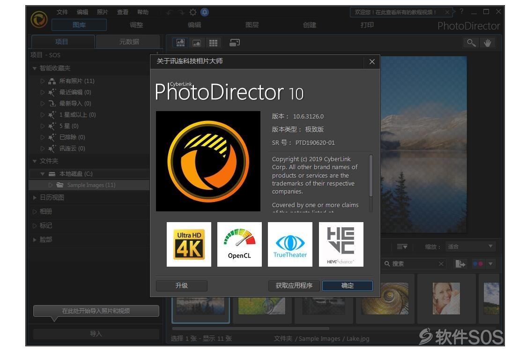Switch to the 图层 module tab

252,25
